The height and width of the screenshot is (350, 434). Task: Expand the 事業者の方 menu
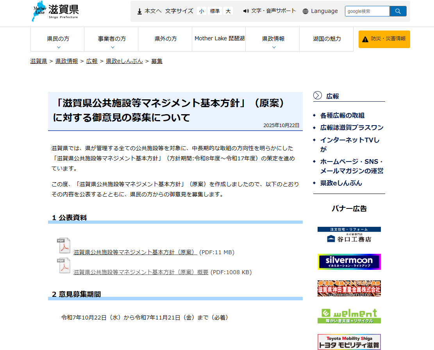tap(112, 39)
